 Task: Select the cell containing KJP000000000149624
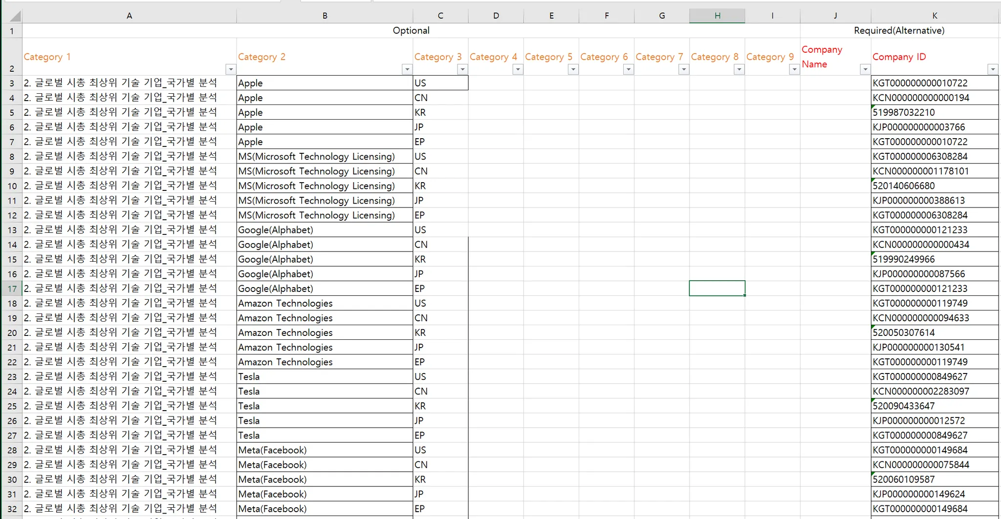point(935,494)
